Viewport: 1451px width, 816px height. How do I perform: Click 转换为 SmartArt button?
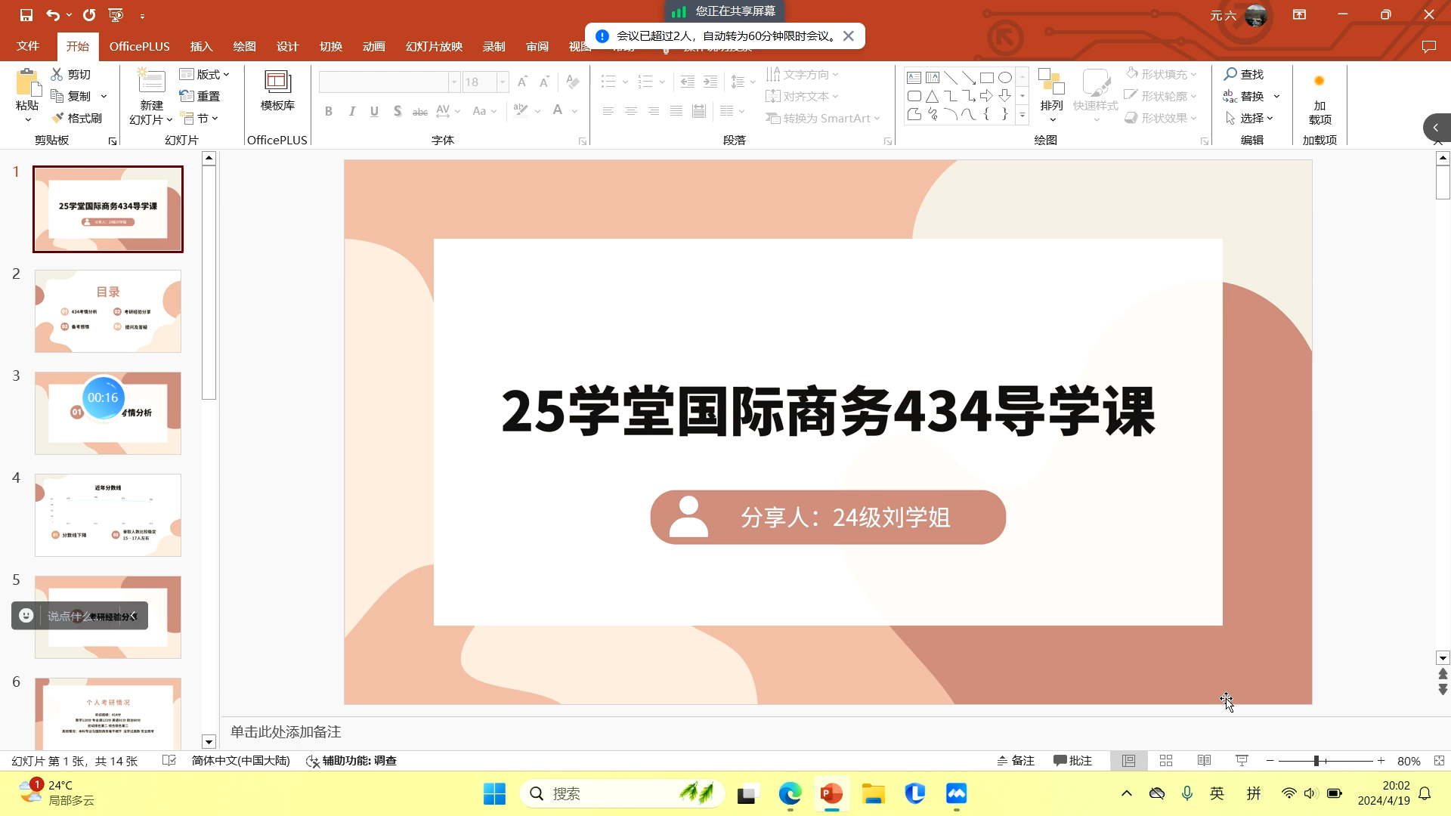822,118
